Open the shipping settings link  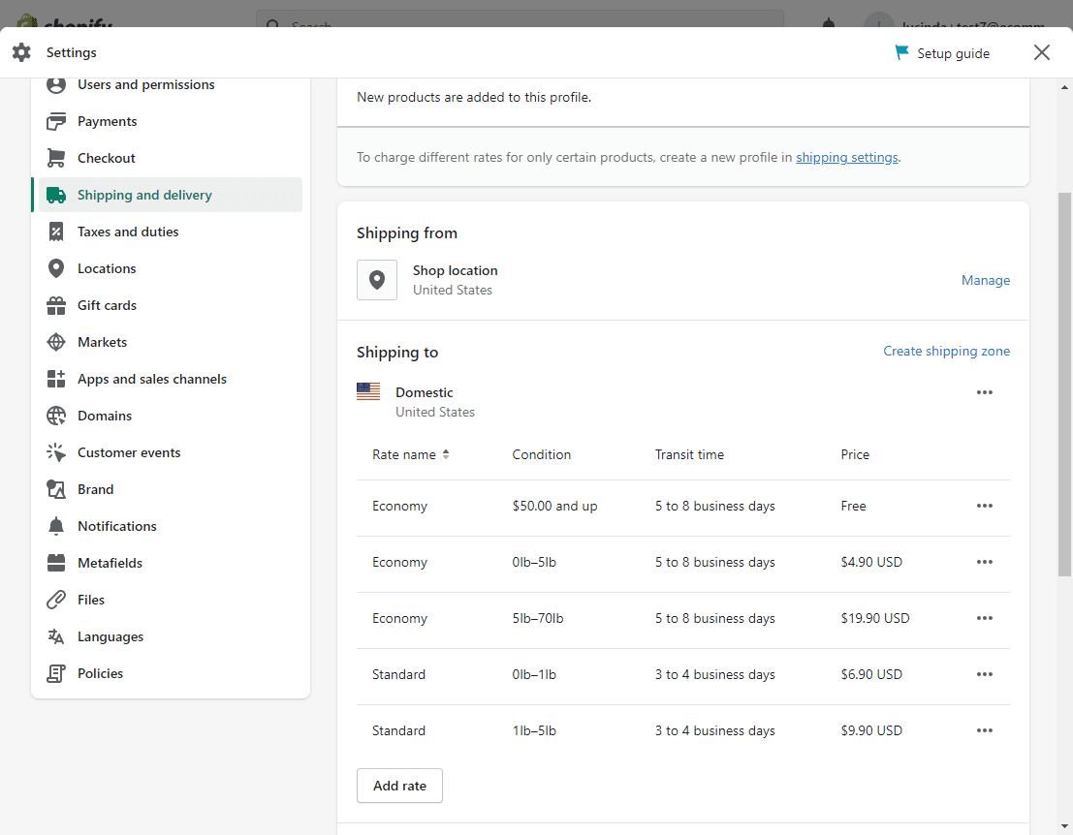(x=846, y=157)
